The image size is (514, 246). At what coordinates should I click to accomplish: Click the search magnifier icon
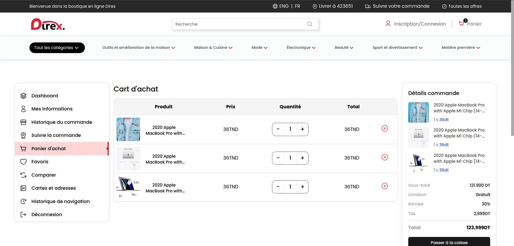click(x=310, y=24)
